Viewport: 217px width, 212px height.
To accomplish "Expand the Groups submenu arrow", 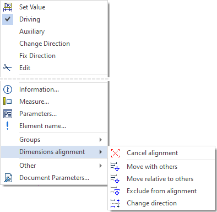I will click(101, 140).
